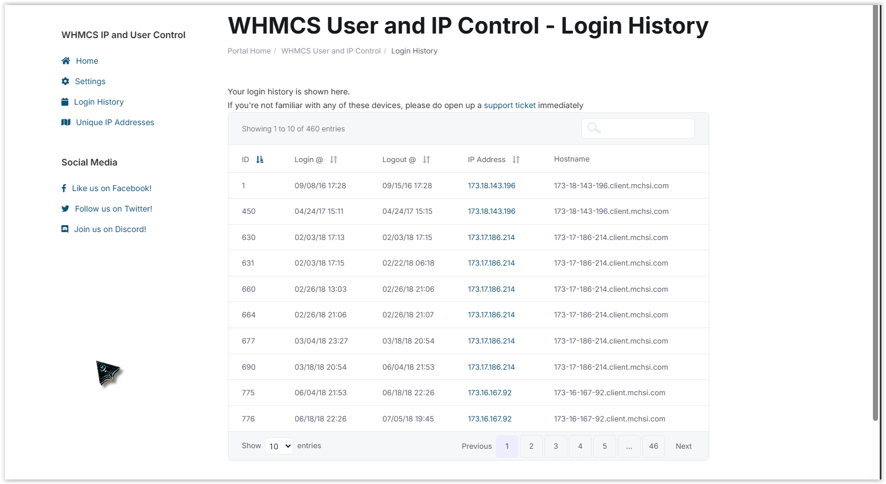Viewport: 886px width, 484px height.
Task: Click the Settings gear icon
Action: tap(65, 81)
